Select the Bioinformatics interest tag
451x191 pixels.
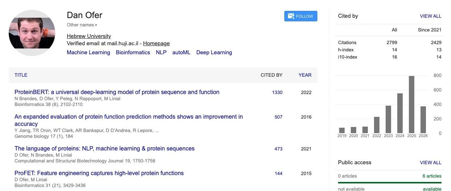click(133, 52)
